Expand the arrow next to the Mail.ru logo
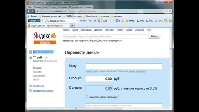Viewport: 199px width, 112px height. point(43,21)
